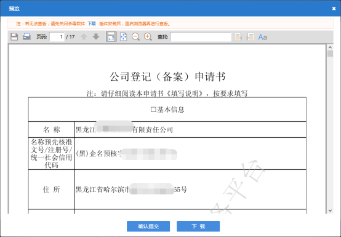Click the '/ 17' total pages text
Screen dimensions: 341x237
pos(70,37)
